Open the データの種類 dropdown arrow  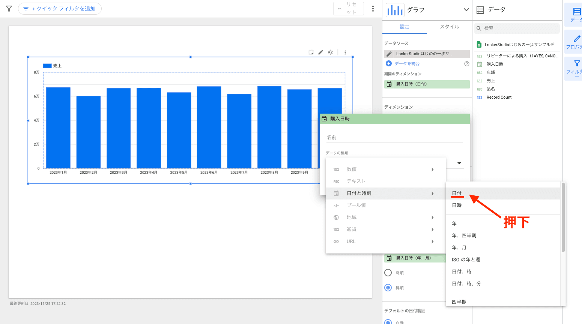459,163
